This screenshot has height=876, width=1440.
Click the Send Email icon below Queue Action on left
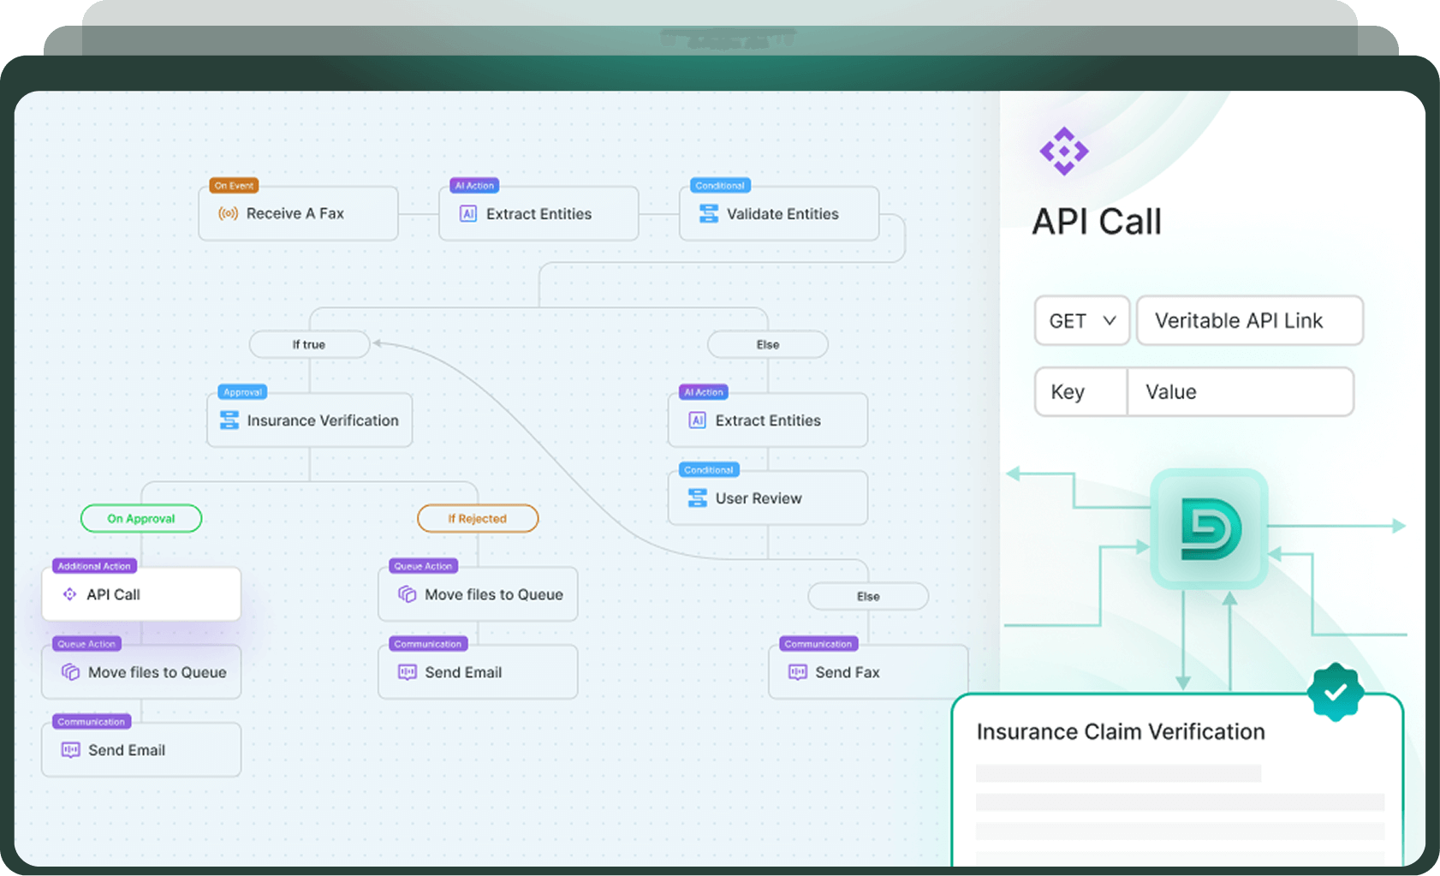click(x=70, y=750)
